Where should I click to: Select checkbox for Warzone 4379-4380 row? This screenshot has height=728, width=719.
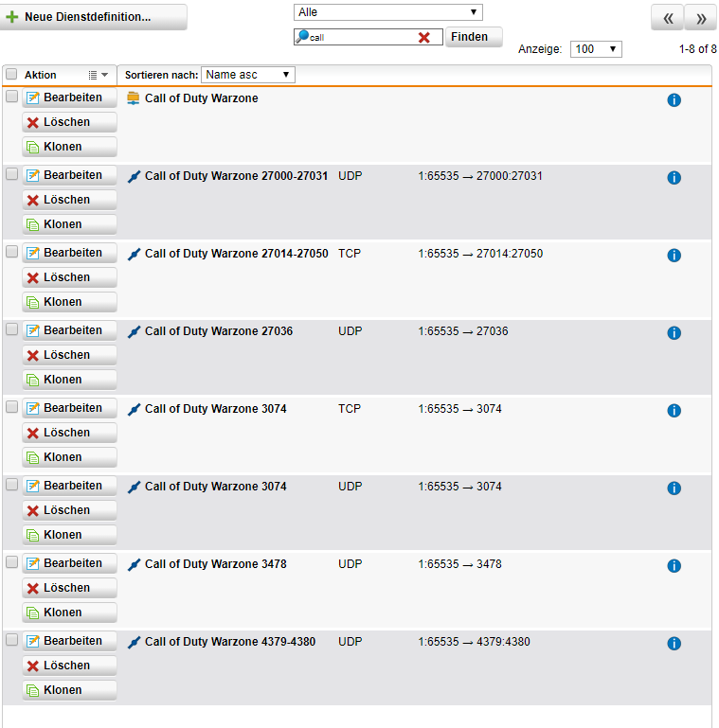pos(11,639)
